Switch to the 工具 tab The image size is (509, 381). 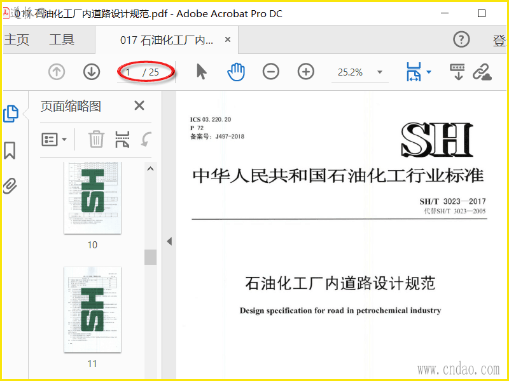[62, 39]
